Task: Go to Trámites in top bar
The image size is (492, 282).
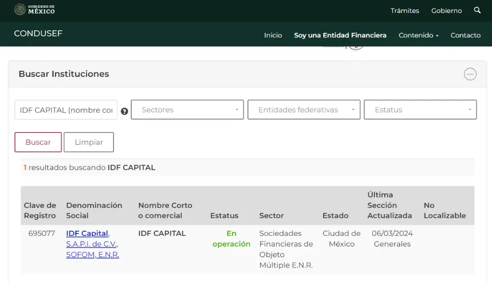Action: click(405, 11)
